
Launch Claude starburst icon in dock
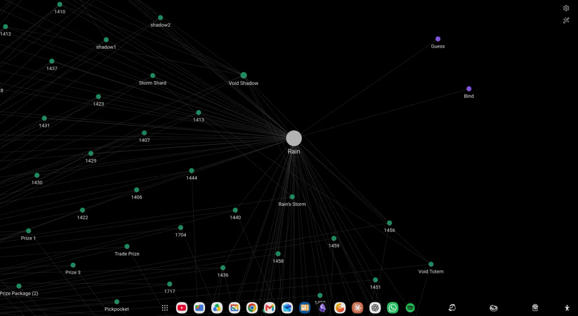coord(358,308)
